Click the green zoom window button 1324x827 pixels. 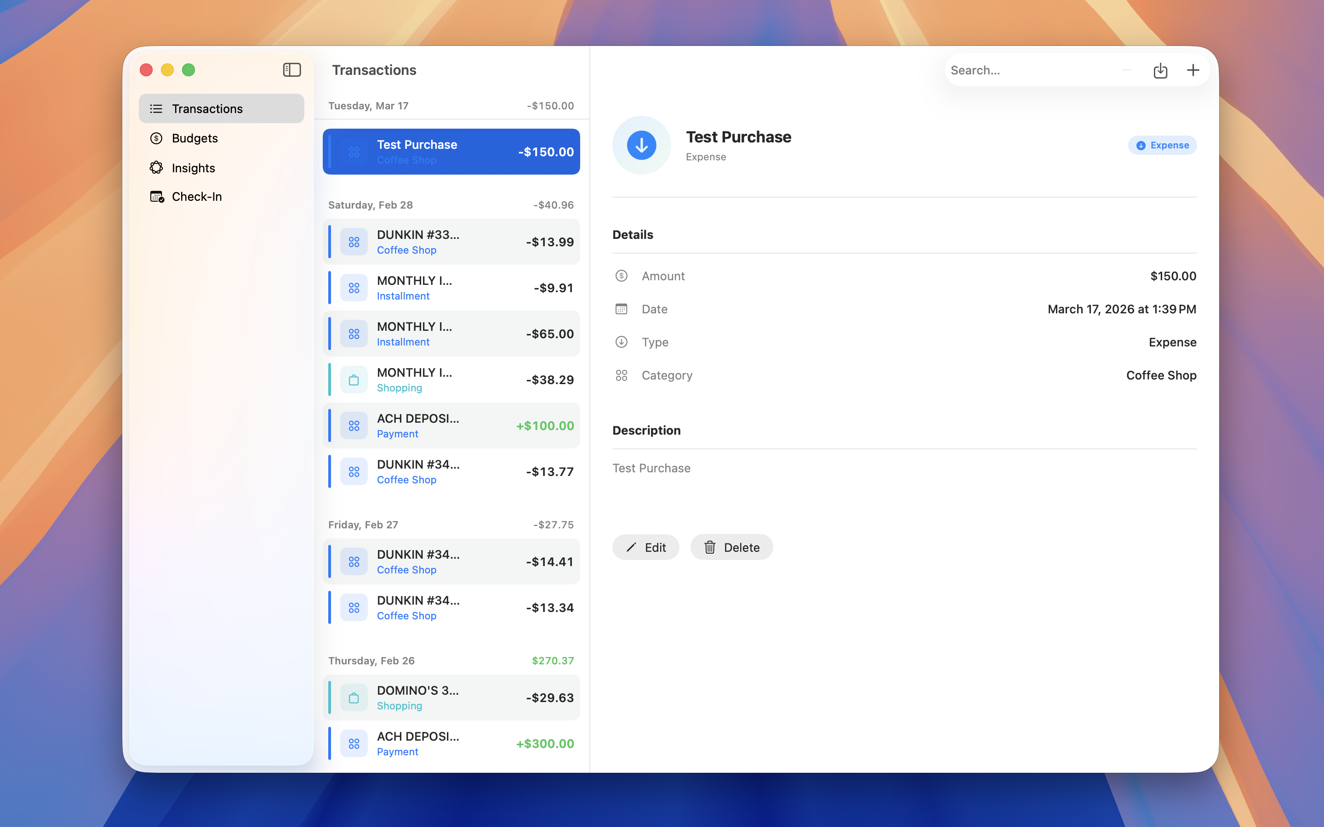click(x=188, y=70)
